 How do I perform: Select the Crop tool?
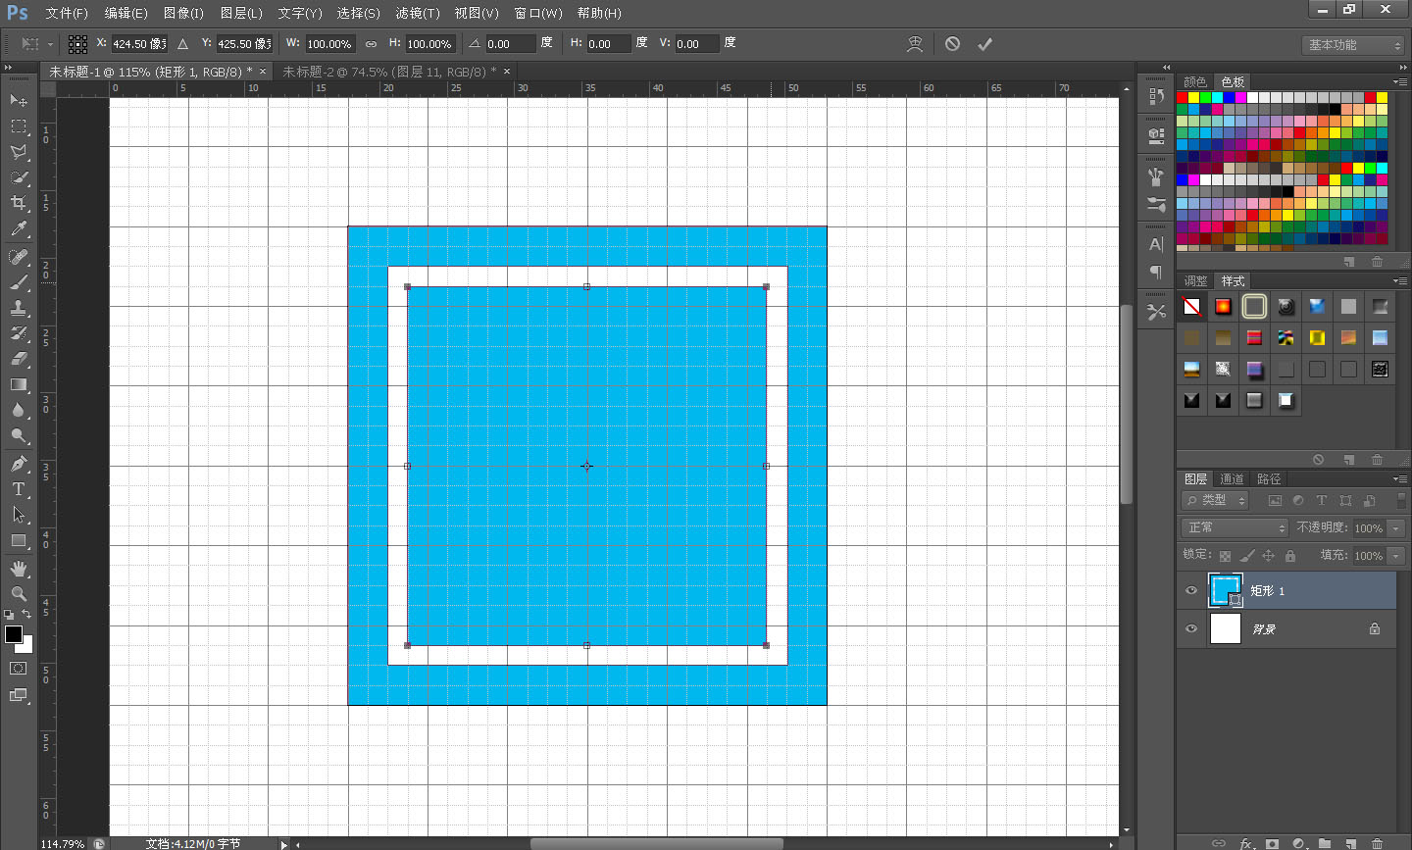click(19, 203)
